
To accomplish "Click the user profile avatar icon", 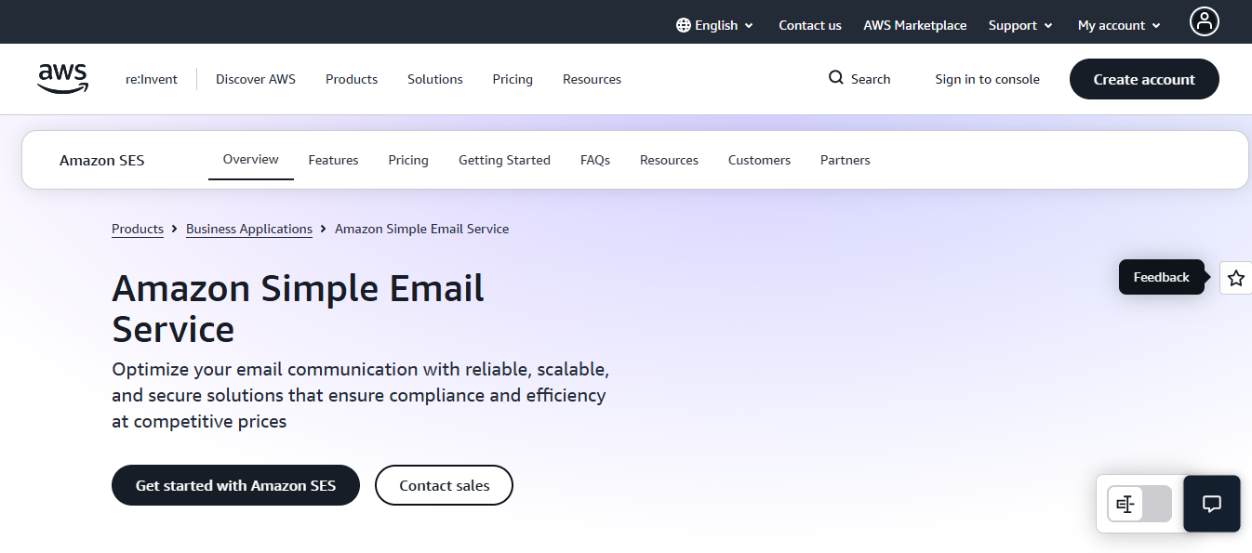I will click(1205, 21).
